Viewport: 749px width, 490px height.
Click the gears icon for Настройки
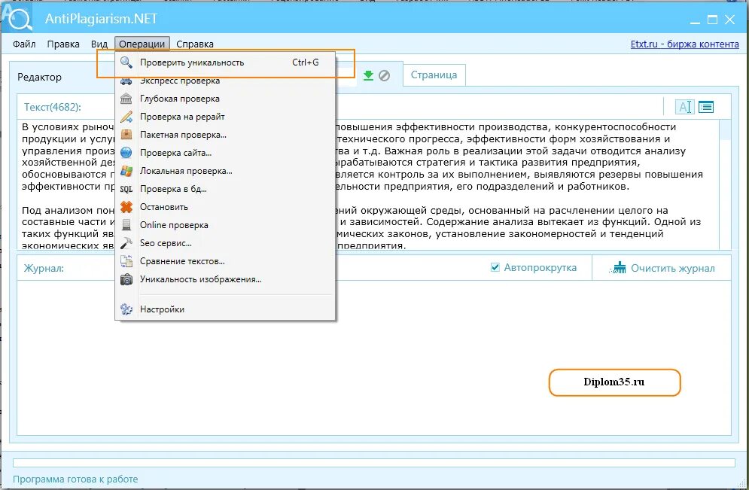tap(126, 309)
